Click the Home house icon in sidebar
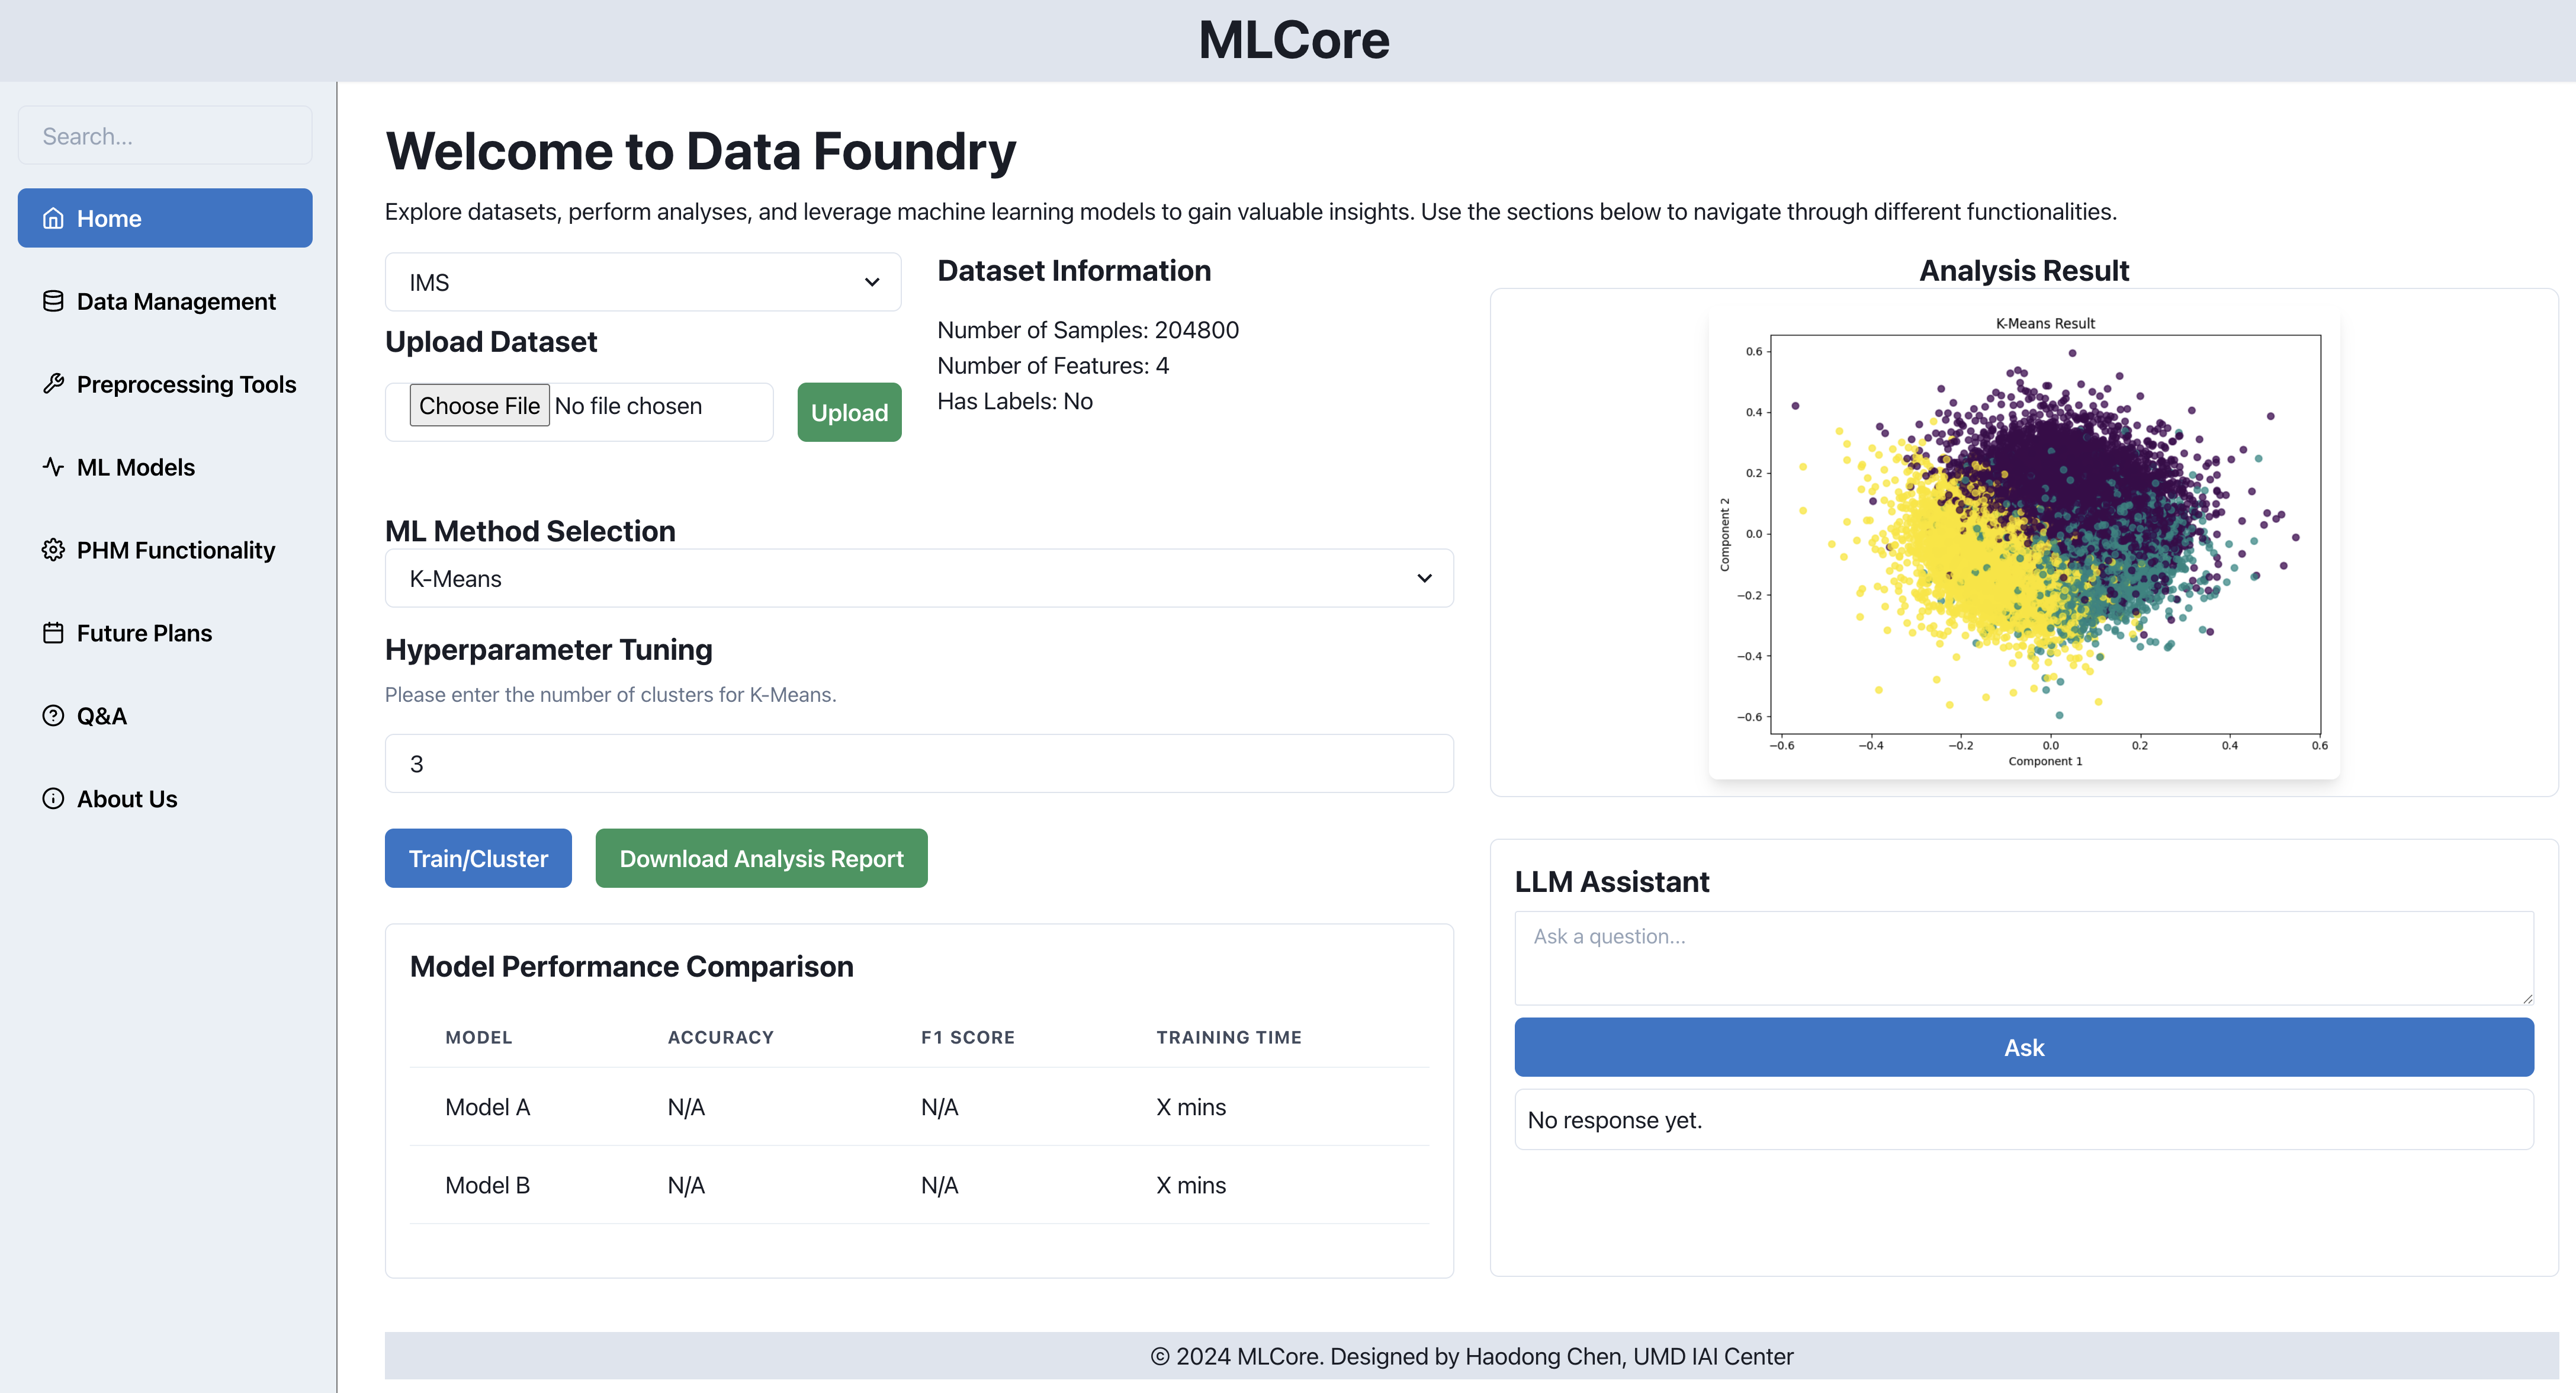 tap(53, 218)
